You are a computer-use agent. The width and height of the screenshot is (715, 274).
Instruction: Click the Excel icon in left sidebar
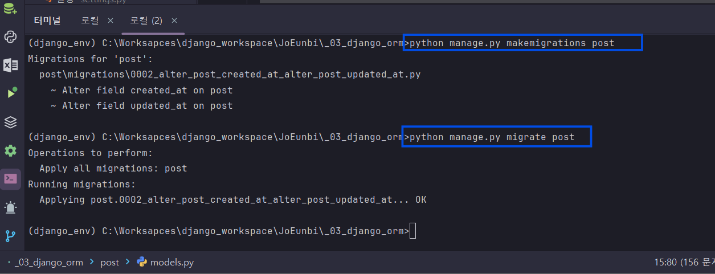[x=10, y=65]
